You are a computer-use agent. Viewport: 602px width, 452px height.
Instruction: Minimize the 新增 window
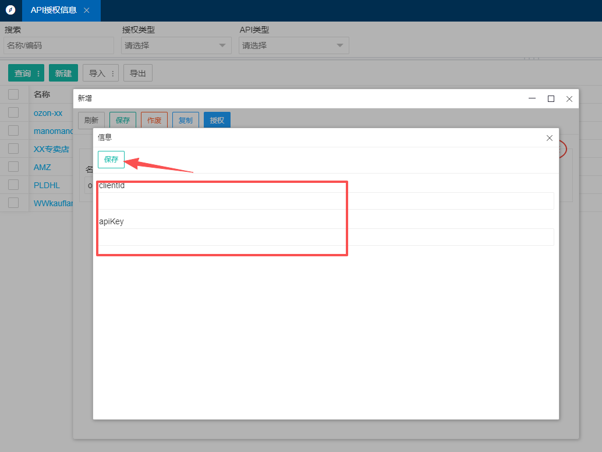pos(532,99)
